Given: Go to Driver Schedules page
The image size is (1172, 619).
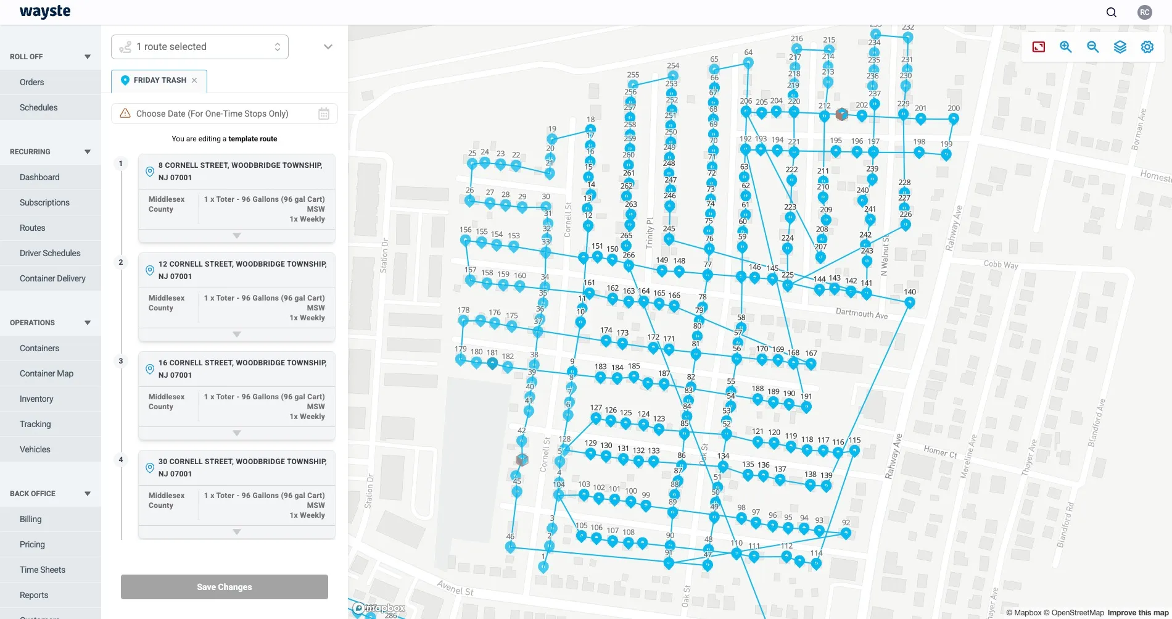Looking at the screenshot, I should coord(50,253).
